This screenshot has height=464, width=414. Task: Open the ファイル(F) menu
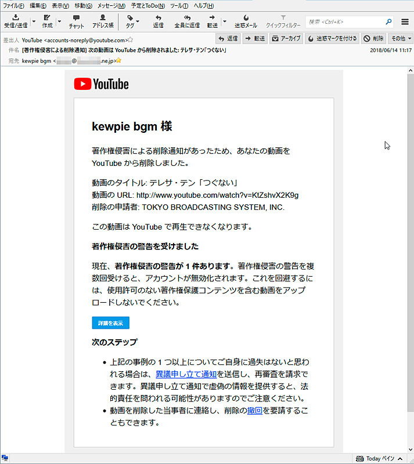click(13, 6)
